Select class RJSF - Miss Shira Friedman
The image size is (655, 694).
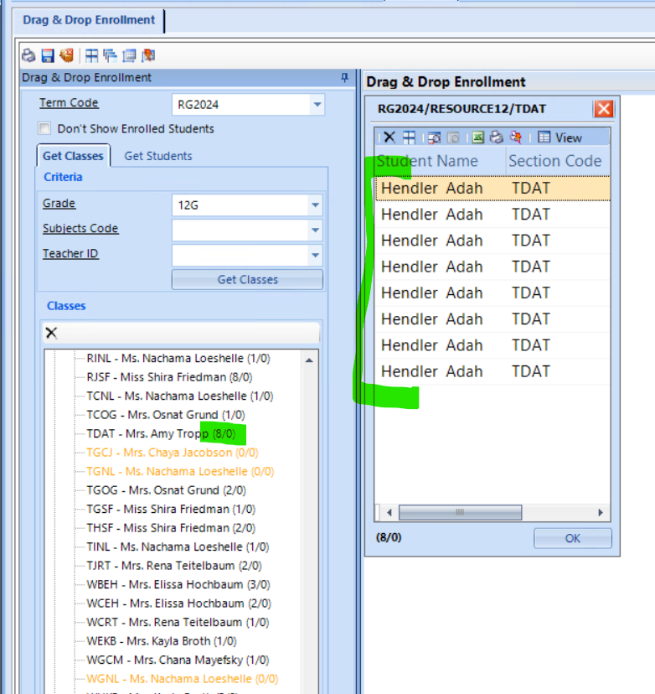[x=169, y=377]
